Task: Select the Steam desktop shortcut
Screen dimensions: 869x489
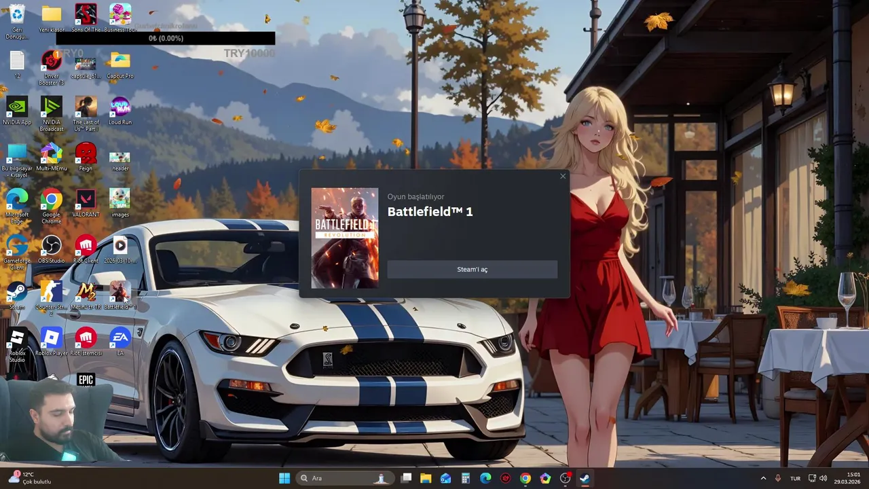Action: 17,296
